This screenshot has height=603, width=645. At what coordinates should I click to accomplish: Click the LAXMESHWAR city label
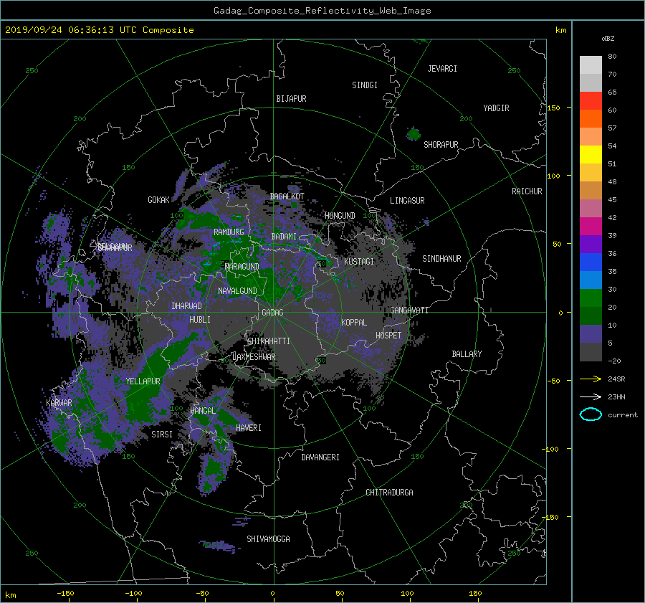coord(254,357)
